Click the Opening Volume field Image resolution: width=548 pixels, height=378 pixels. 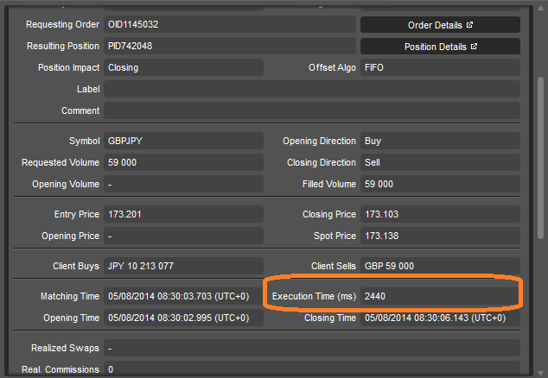[x=183, y=185]
